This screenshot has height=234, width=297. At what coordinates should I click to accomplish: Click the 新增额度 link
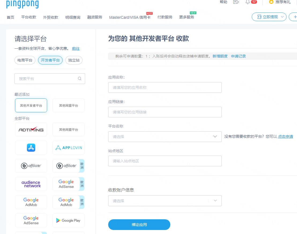point(220,56)
